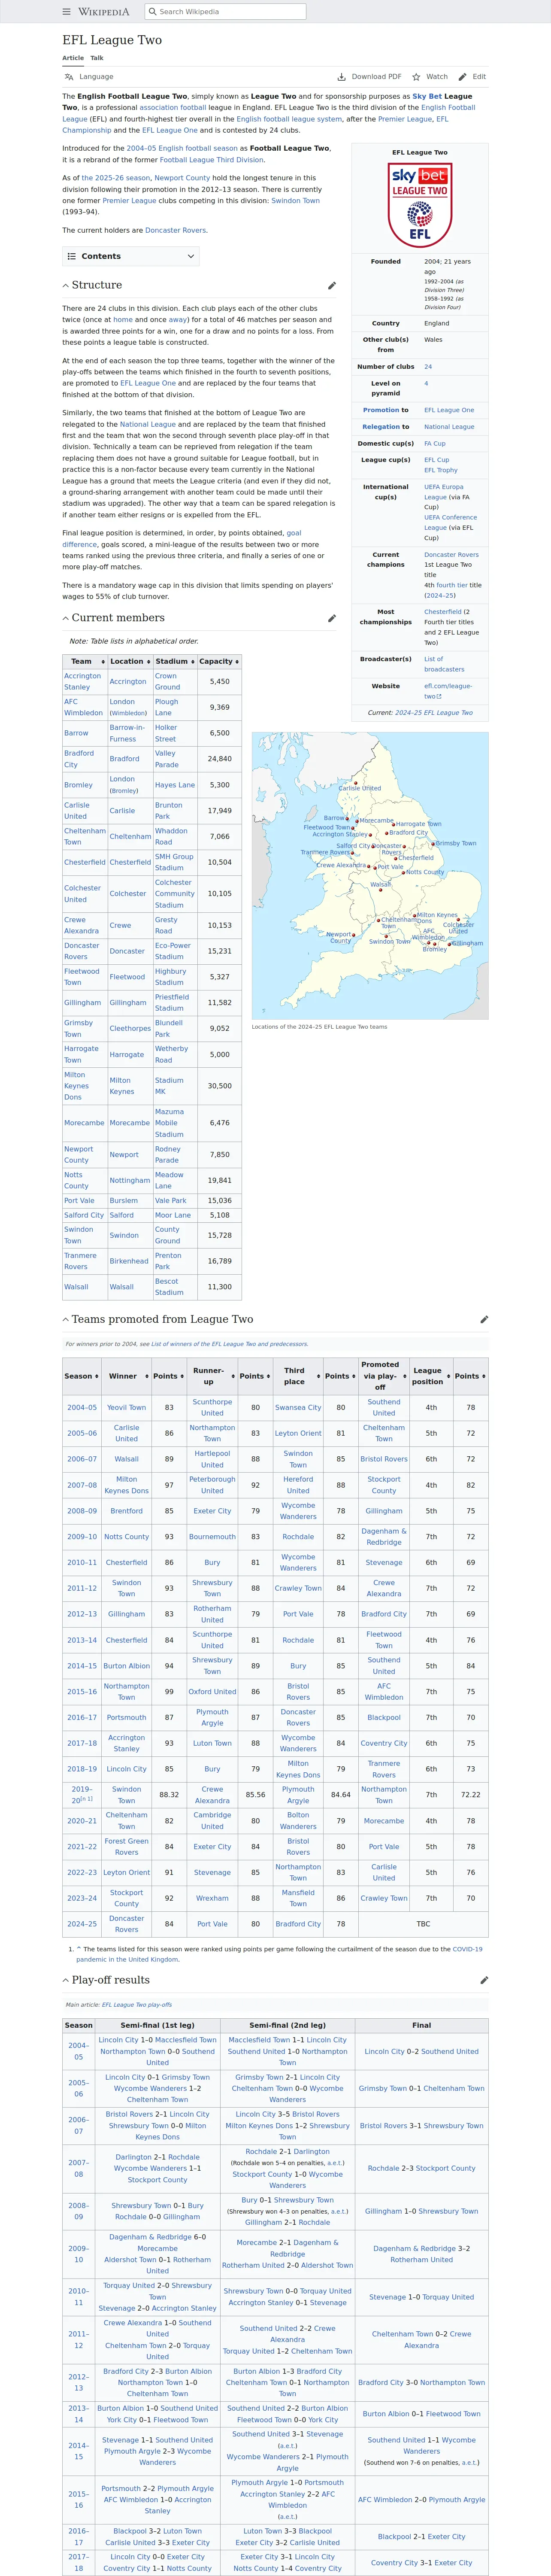The width and height of the screenshot is (551, 2576).
Task: Sort current members table by Capacity
Action: click(x=218, y=661)
